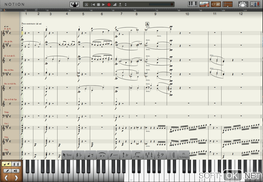Click the transport level meter bar
Image resolution: width=263 pixels, height=182 pixels.
161,4
